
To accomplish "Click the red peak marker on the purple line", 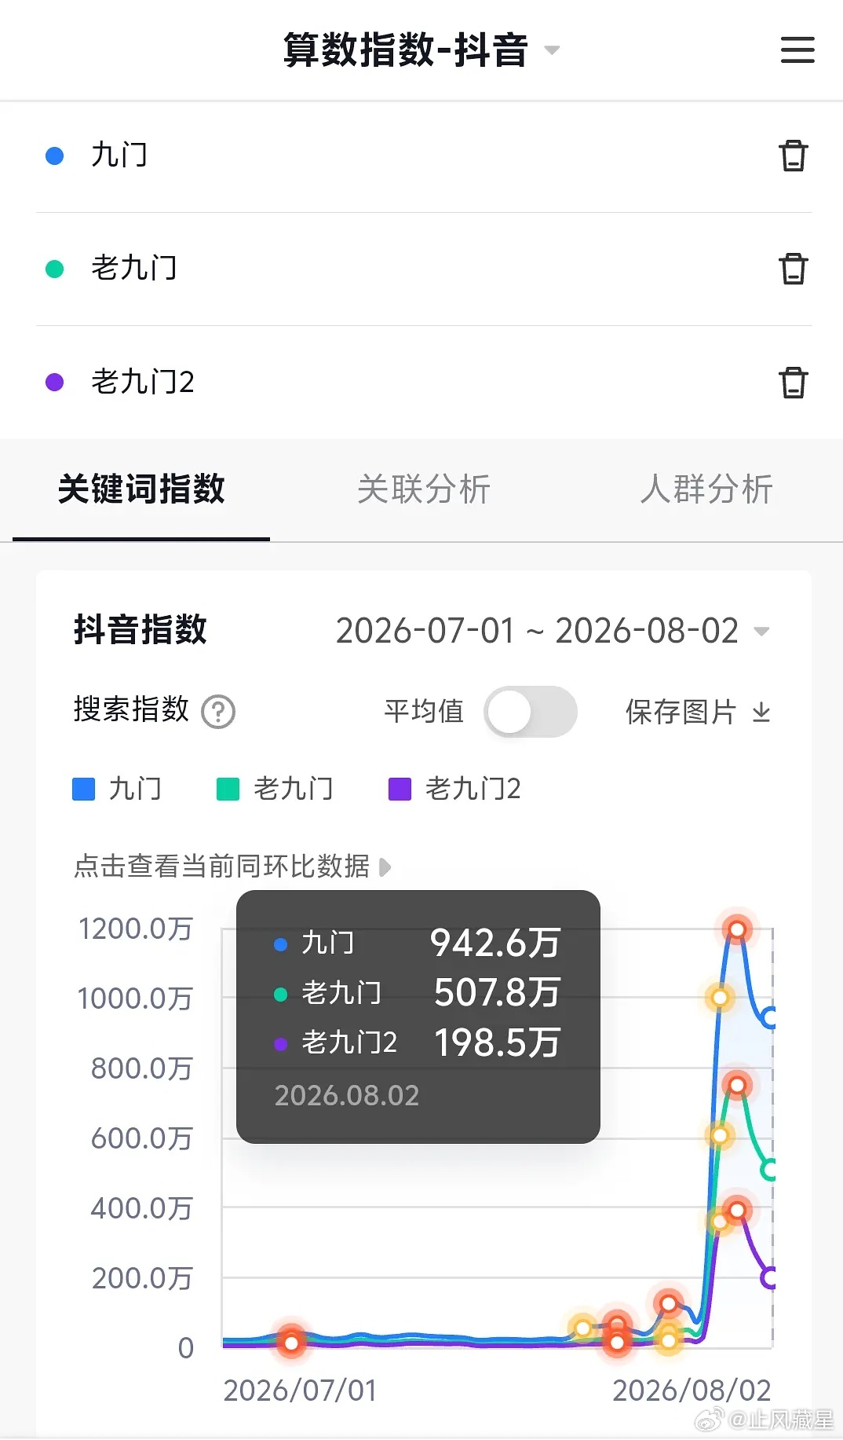I will click(x=737, y=1210).
